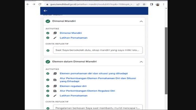The image size is (196, 110).
Task: Open the Elemen regulasi diri video link
Action: tap(73, 86)
